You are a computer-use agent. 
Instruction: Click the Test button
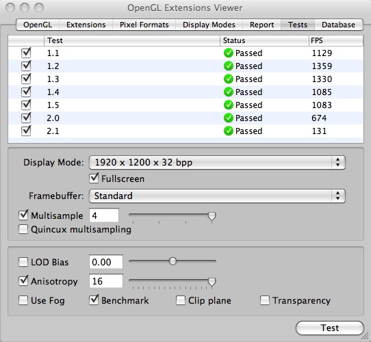coord(330,328)
